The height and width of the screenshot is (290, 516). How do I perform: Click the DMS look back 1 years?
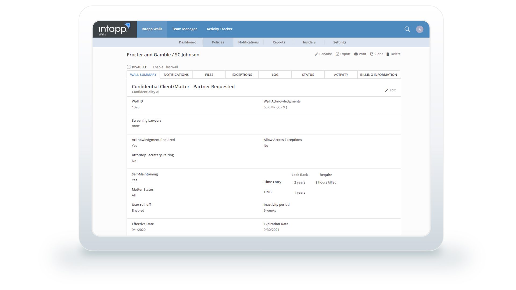(300, 193)
